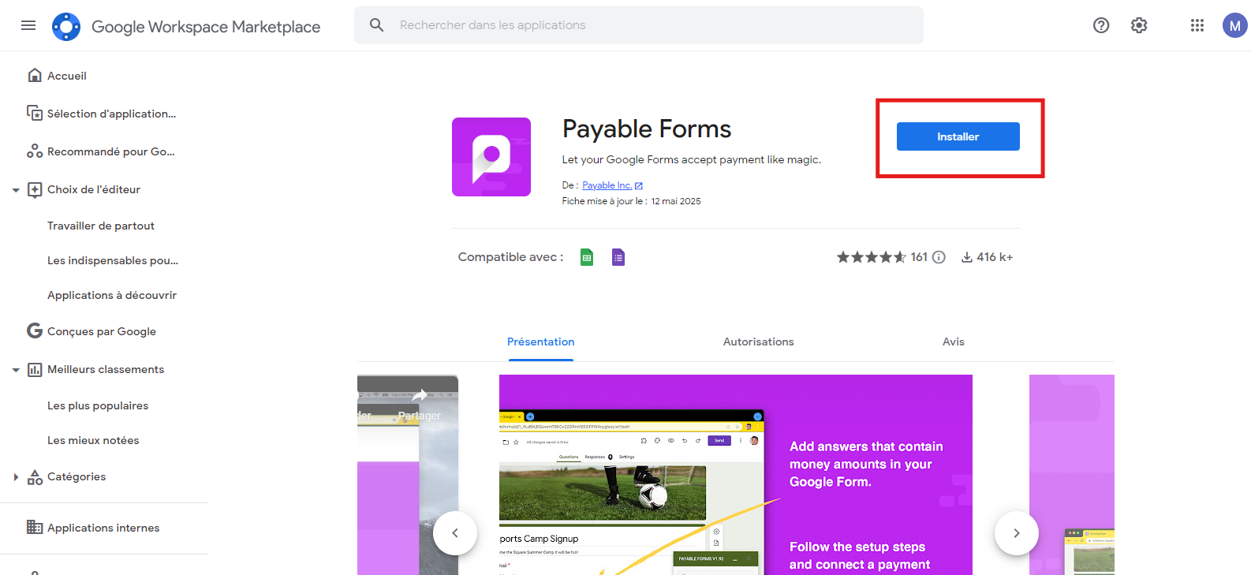
Task: Switch to the Autorisations tab
Action: [759, 342]
